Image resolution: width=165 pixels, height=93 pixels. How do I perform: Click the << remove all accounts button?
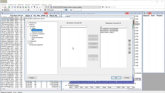pos(93,59)
